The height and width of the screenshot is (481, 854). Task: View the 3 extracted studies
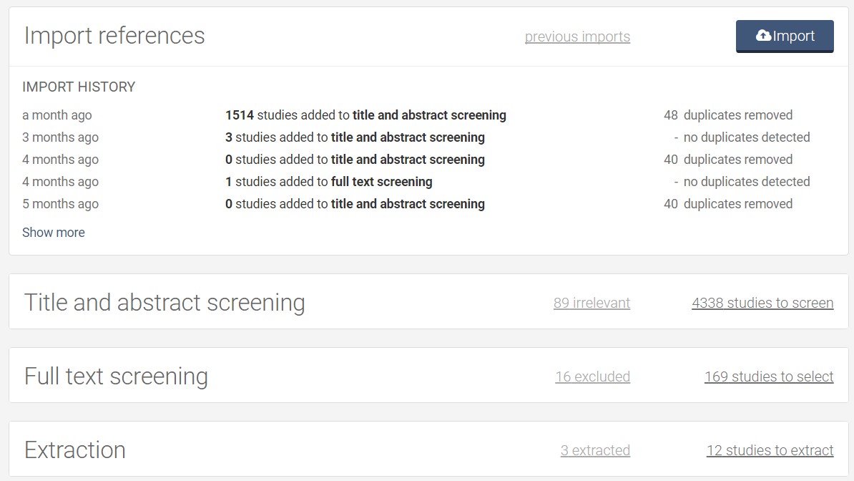point(595,450)
